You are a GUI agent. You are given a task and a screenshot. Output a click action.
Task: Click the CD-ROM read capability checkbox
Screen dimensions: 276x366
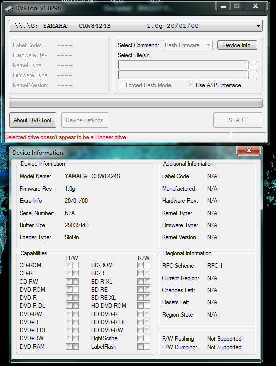coord(69,265)
